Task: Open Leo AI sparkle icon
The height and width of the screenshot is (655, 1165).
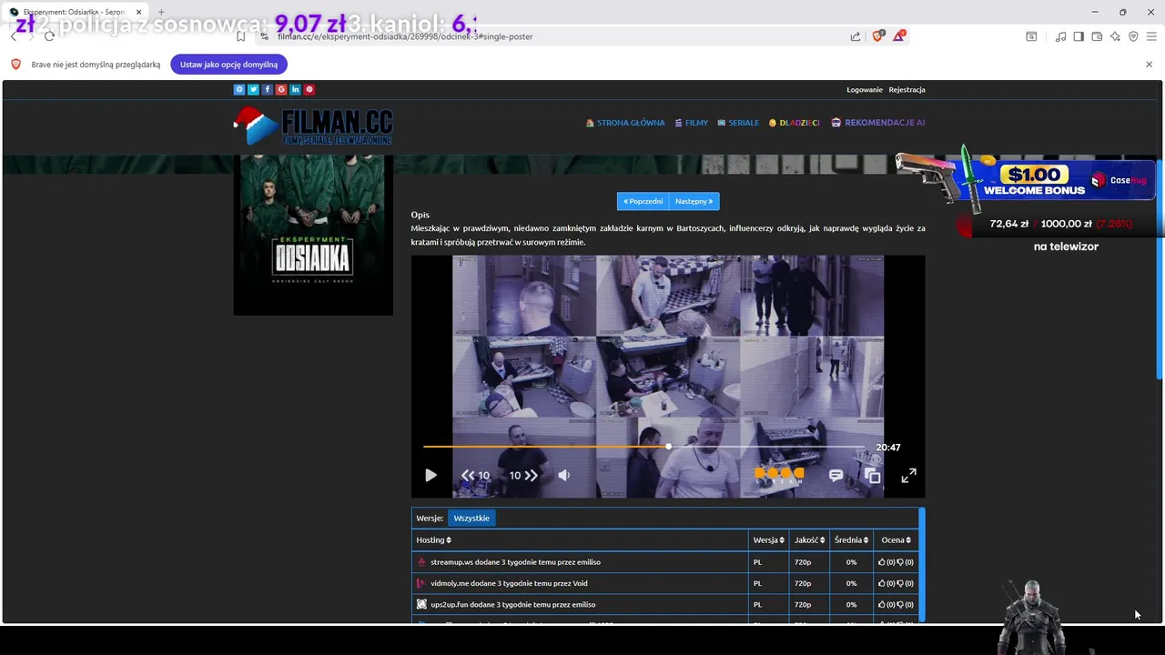Action: 1115,36
